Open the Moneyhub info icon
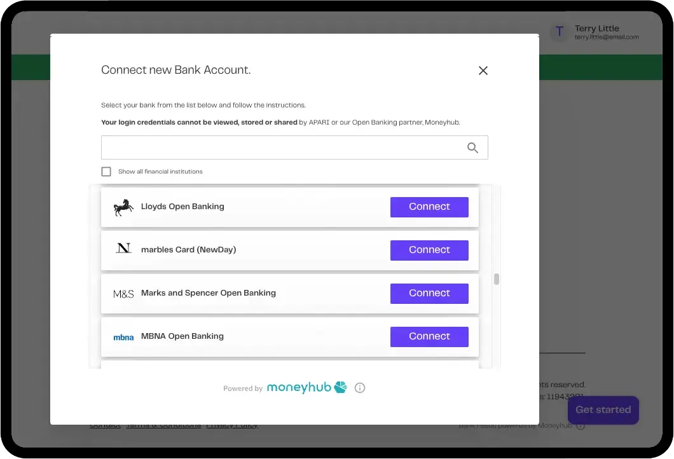This screenshot has height=459, width=674. point(360,388)
